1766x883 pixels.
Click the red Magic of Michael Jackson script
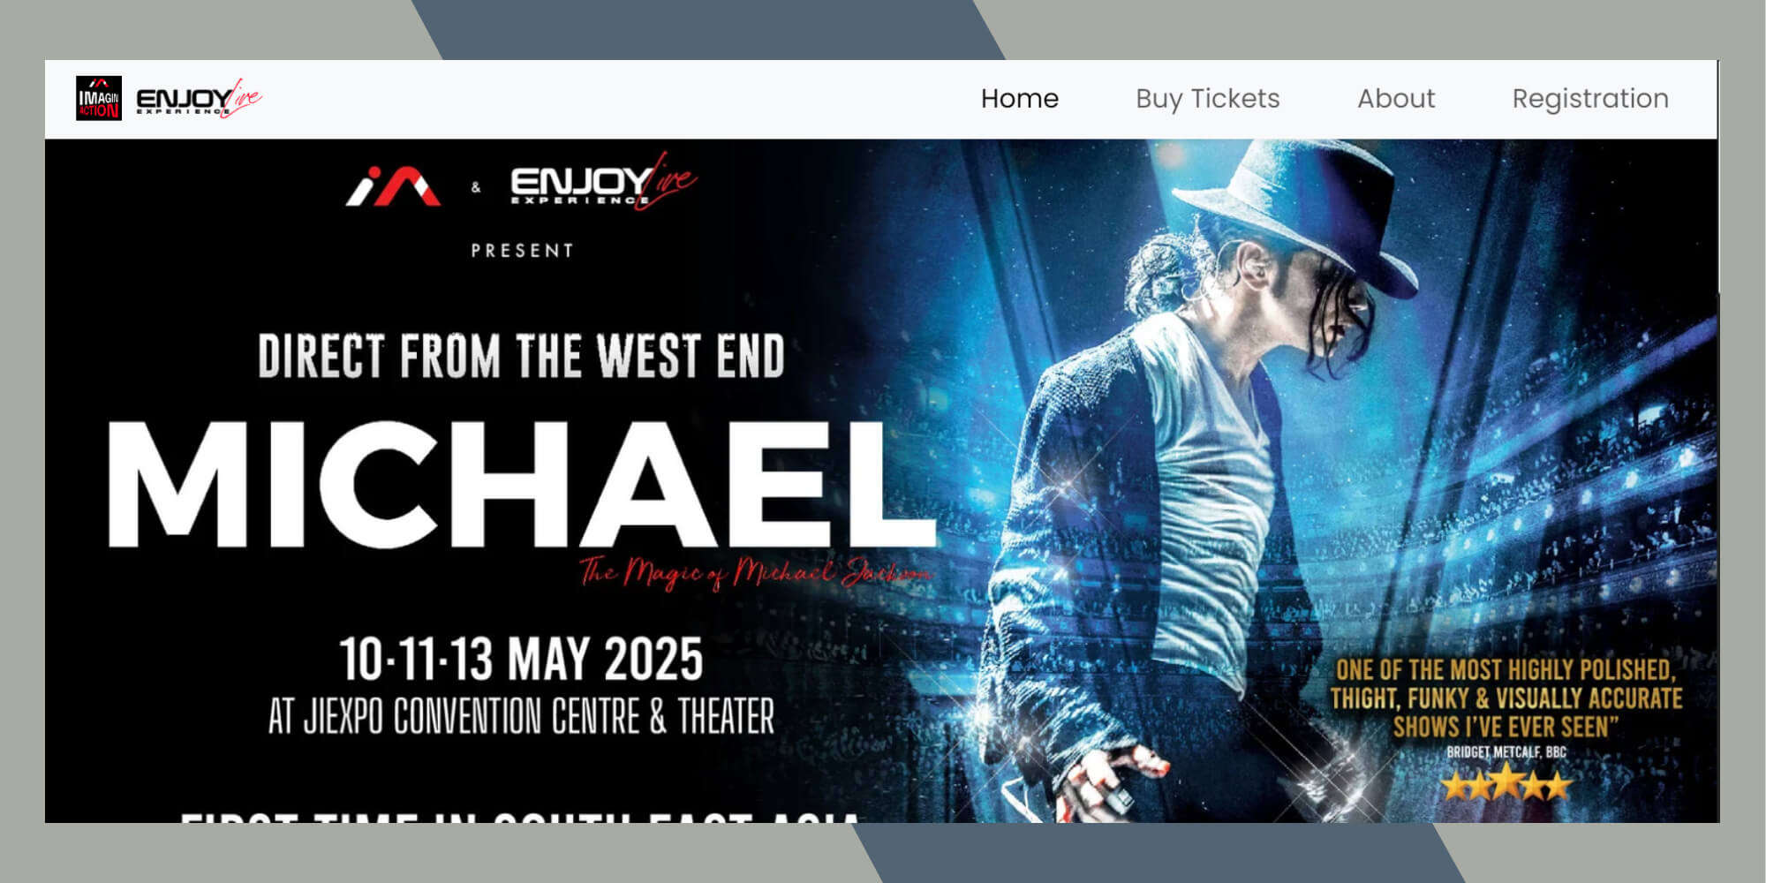coord(756,573)
